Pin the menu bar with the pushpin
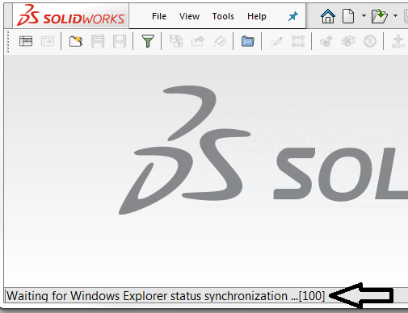Image resolution: width=408 pixels, height=313 pixels. (293, 16)
